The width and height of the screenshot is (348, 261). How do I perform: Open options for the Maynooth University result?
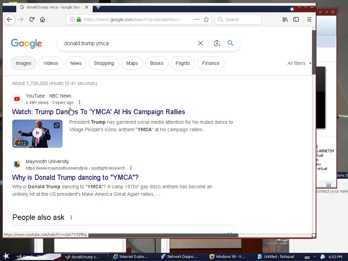pos(131,168)
